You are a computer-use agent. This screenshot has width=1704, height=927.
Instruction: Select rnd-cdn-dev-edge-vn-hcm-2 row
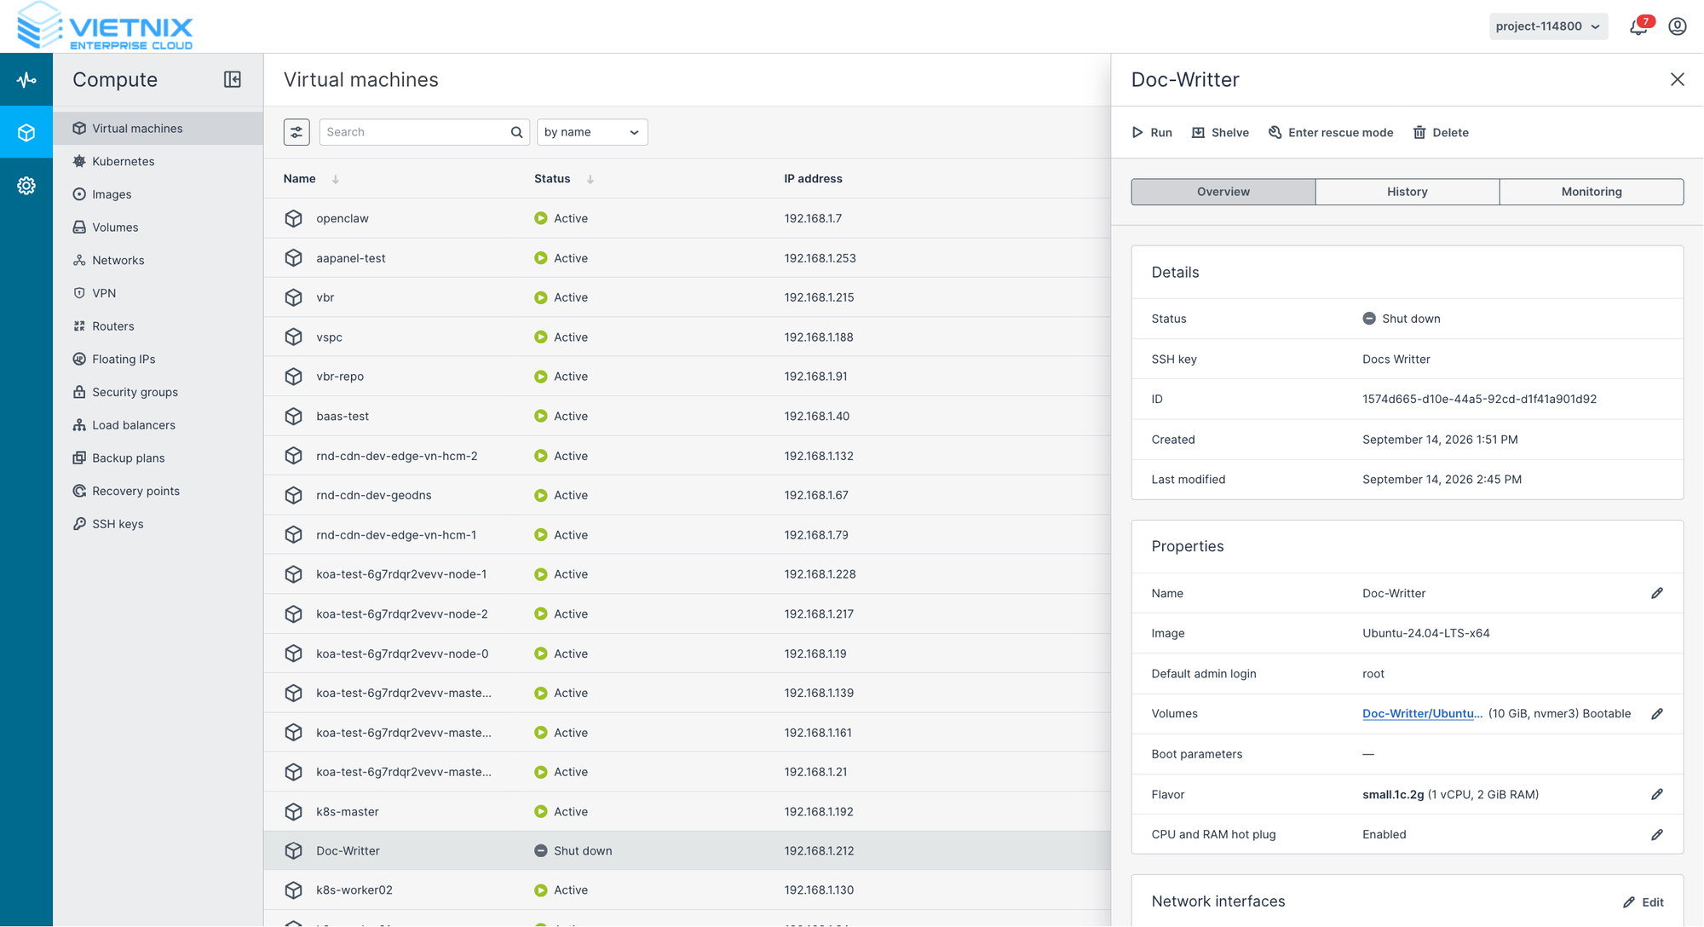point(687,456)
